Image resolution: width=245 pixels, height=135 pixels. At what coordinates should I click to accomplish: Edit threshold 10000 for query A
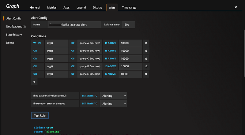coord(130,43)
